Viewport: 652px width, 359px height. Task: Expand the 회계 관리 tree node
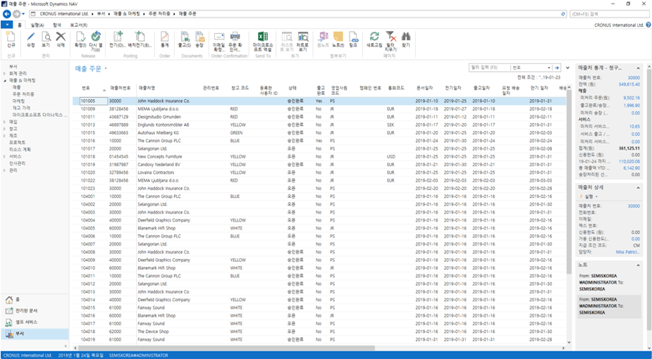coord(5,73)
